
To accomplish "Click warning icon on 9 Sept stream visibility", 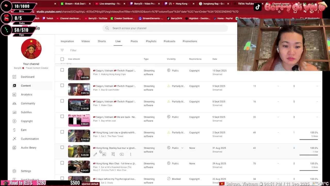I will 169,86.
